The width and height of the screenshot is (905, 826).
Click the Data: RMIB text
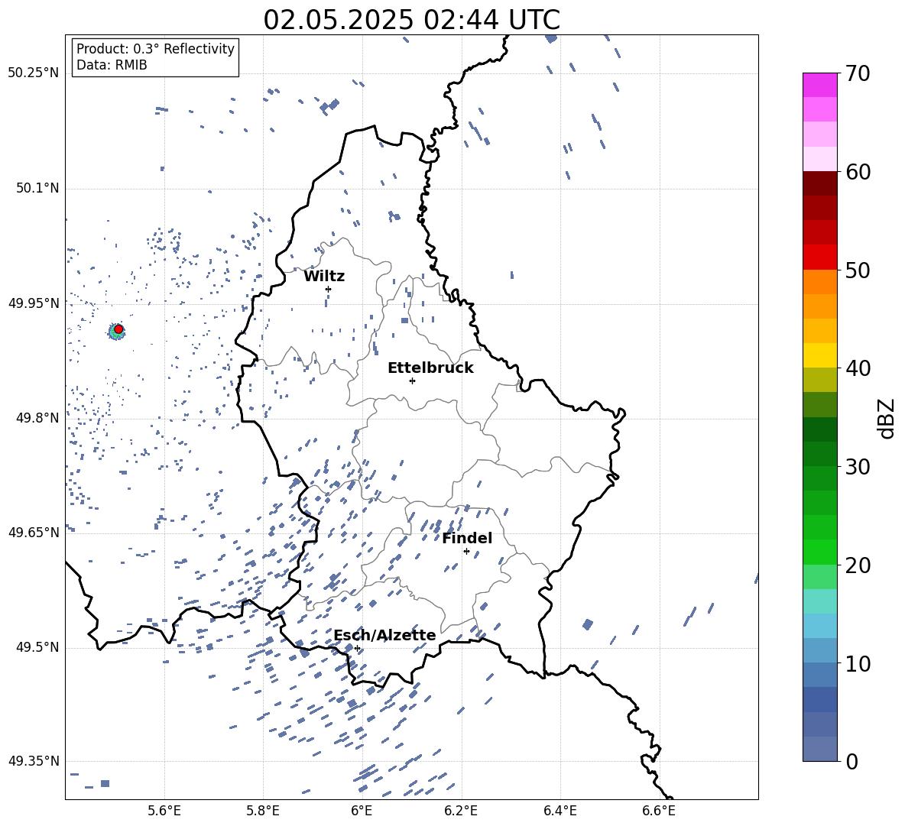(x=112, y=65)
